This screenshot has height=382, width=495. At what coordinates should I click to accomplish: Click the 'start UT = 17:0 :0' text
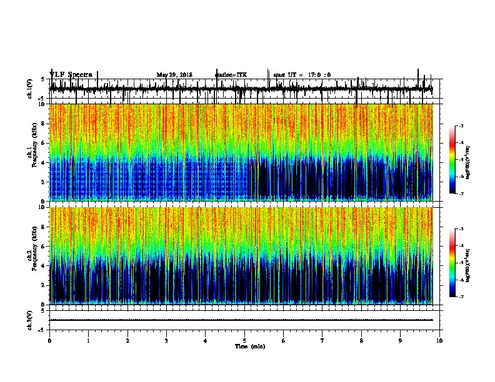(302, 75)
